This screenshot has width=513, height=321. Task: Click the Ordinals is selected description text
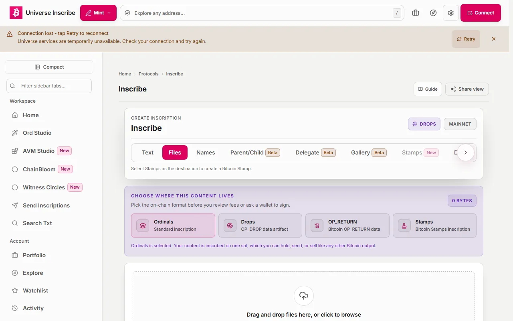[254, 246]
